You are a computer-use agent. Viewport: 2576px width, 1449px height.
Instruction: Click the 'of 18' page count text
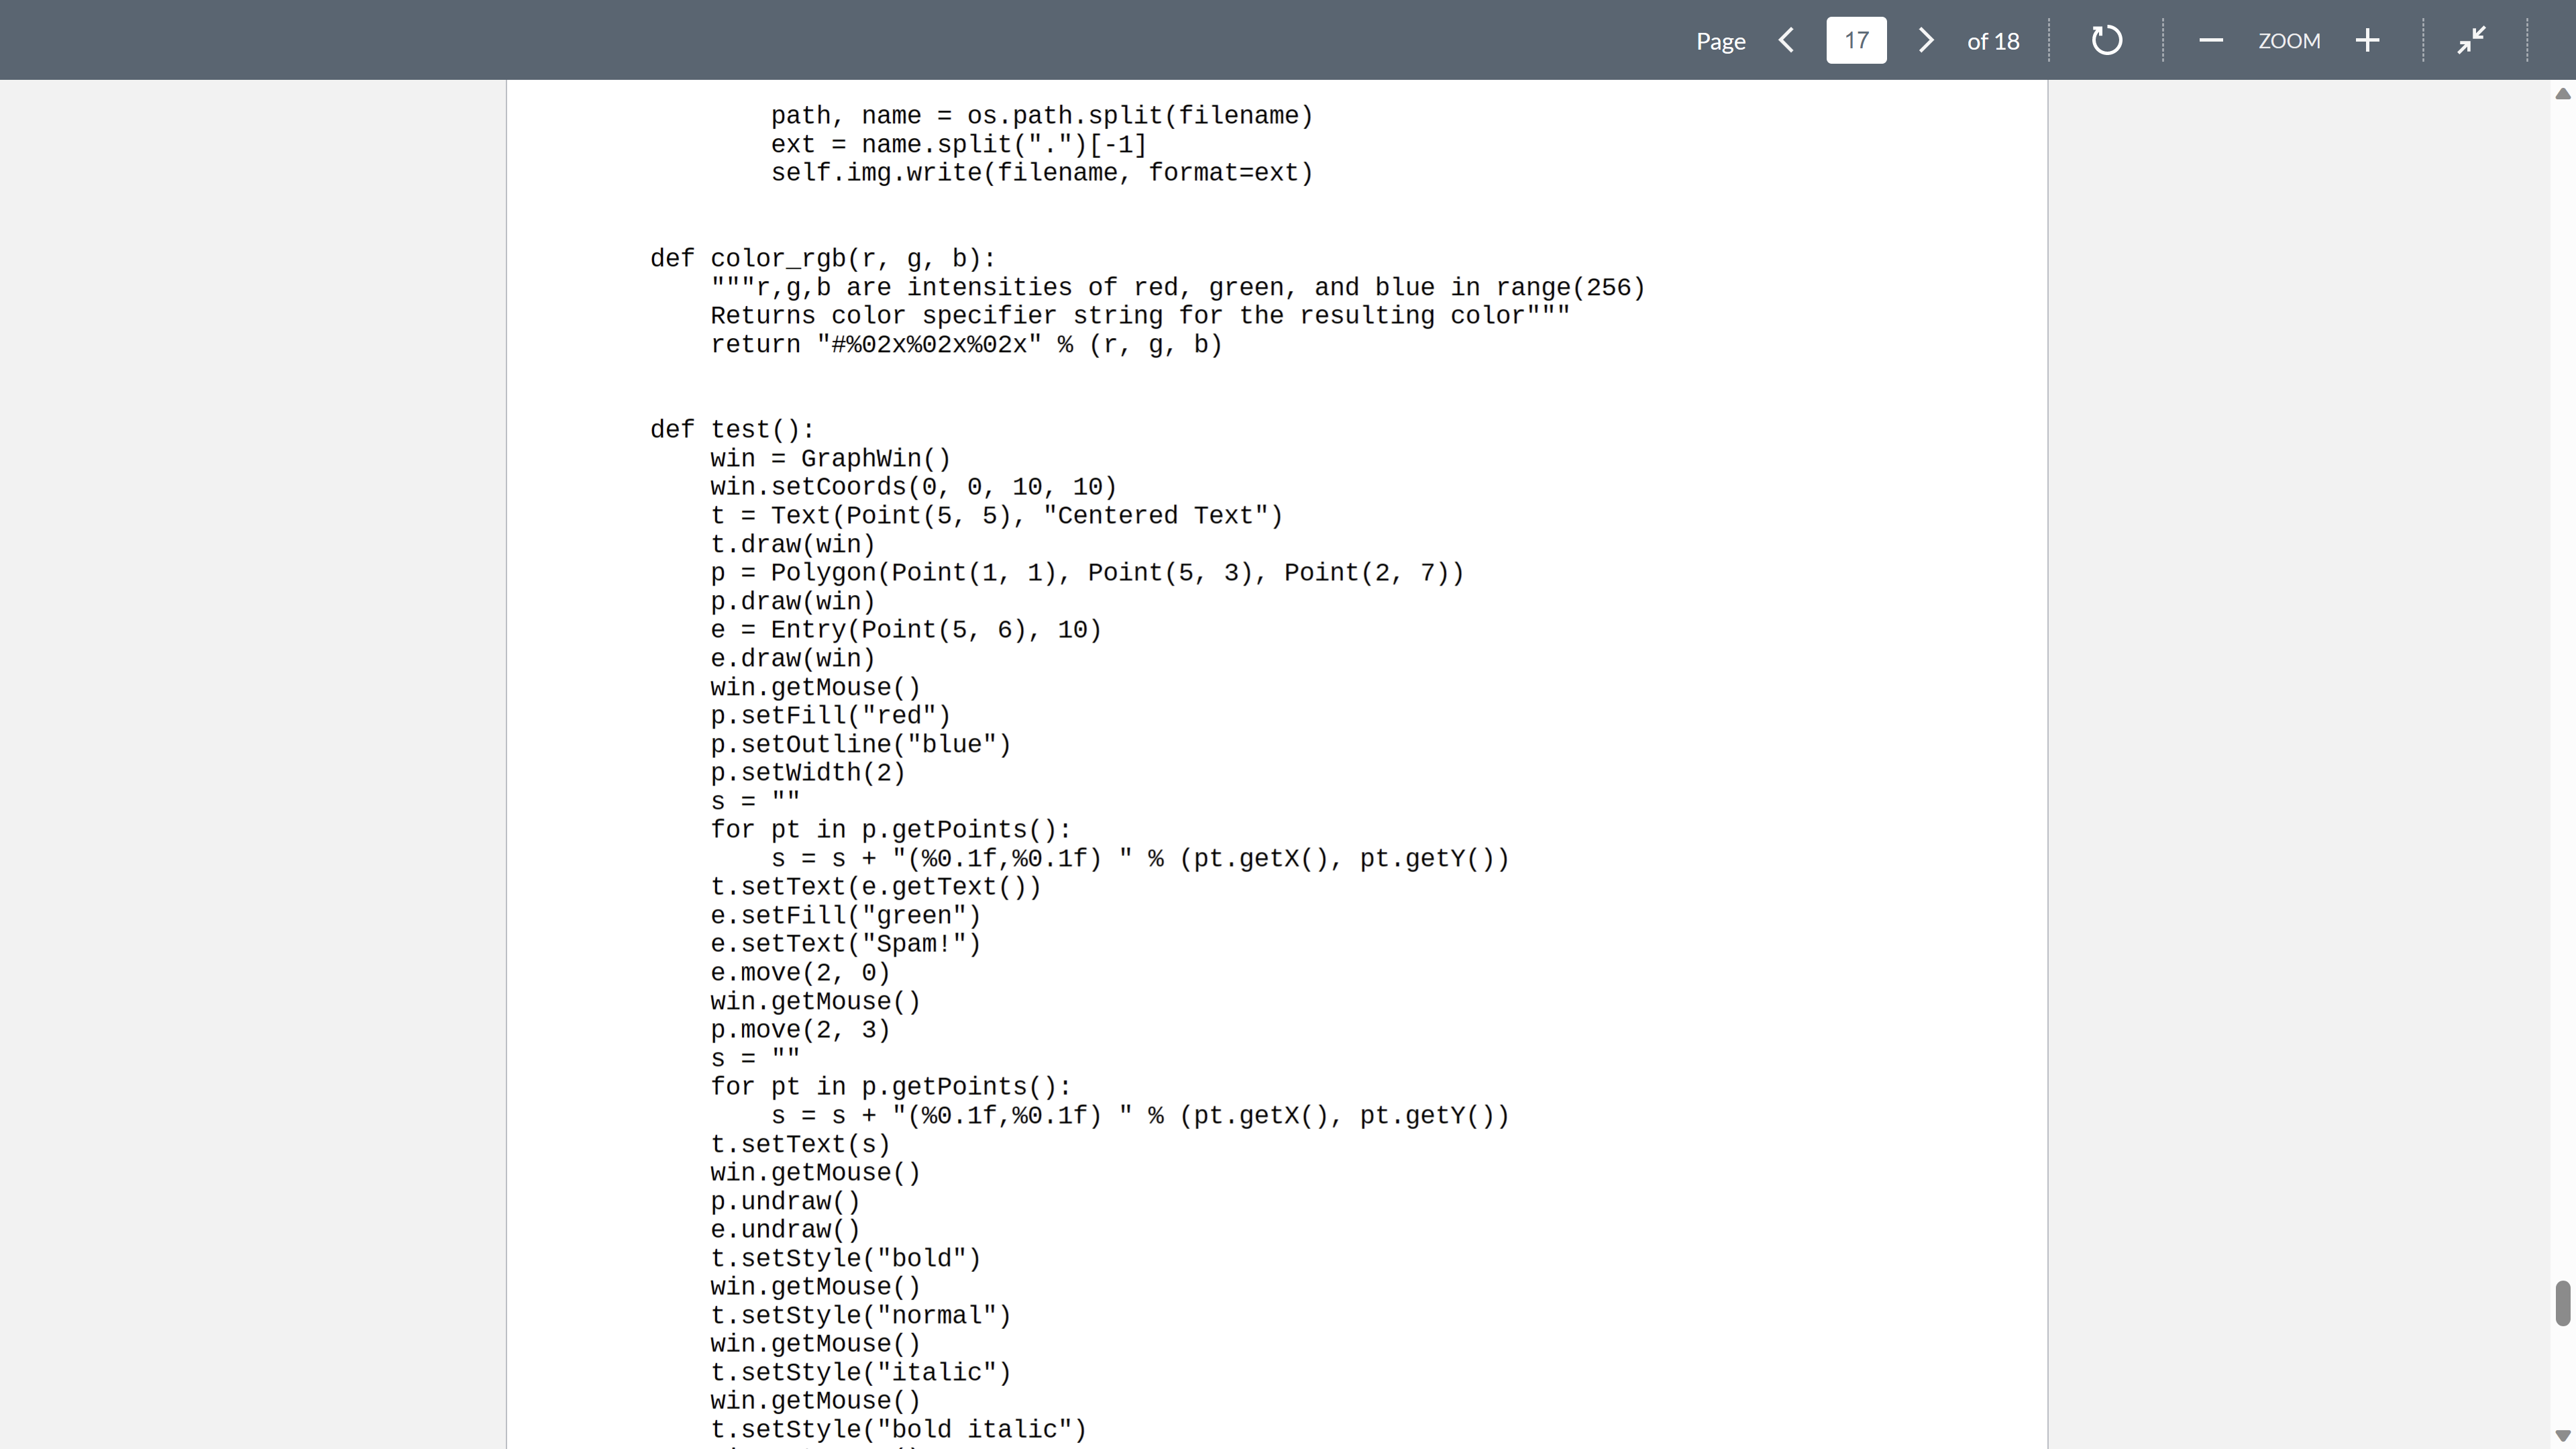point(1992,42)
